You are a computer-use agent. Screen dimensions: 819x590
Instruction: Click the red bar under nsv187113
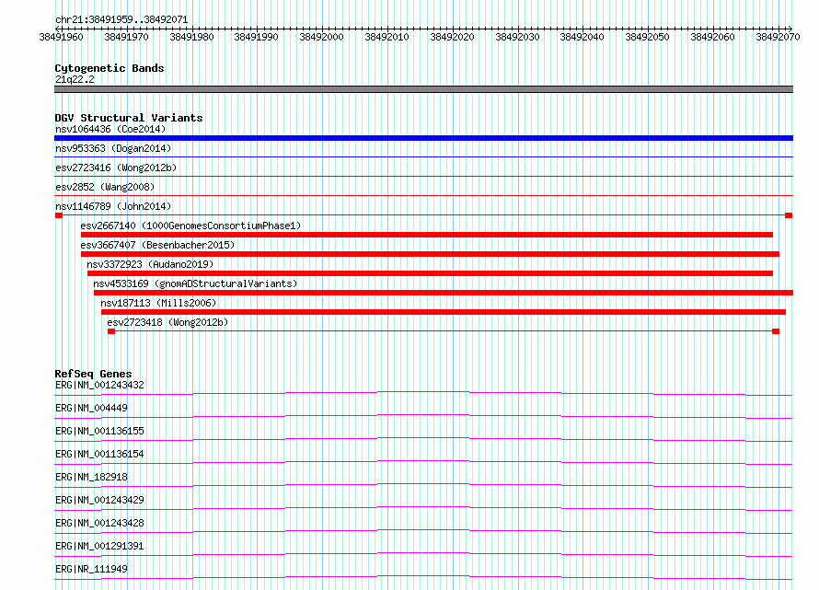[444, 312]
